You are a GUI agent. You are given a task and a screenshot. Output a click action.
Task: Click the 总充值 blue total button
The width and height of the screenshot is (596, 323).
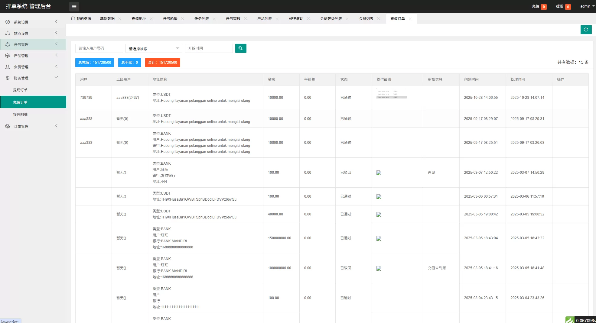tap(95, 63)
